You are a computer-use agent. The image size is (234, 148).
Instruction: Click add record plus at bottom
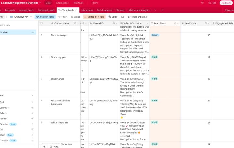(x=44, y=147)
